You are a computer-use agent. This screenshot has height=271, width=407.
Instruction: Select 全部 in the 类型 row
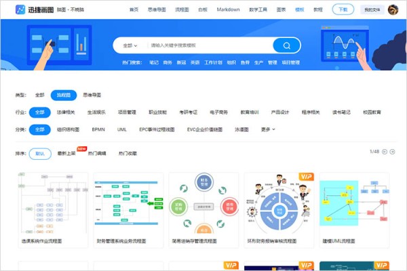pyautogui.click(x=40, y=95)
